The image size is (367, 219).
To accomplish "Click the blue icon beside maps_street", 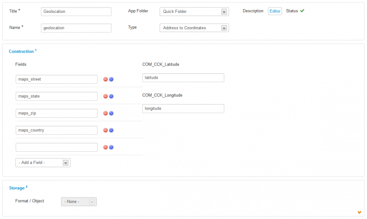I will [x=111, y=79].
